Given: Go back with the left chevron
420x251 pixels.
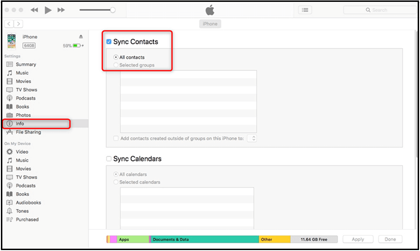Looking at the screenshot, I should pyautogui.click(x=10, y=24).
